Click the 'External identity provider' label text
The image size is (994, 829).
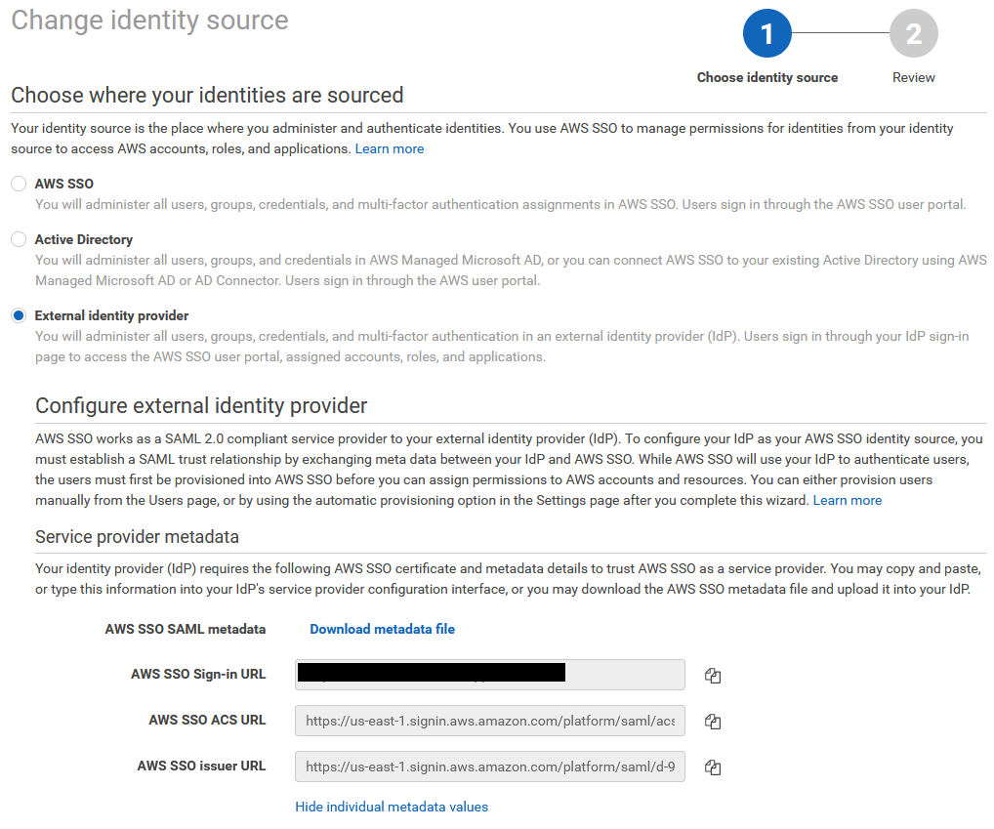tap(111, 315)
